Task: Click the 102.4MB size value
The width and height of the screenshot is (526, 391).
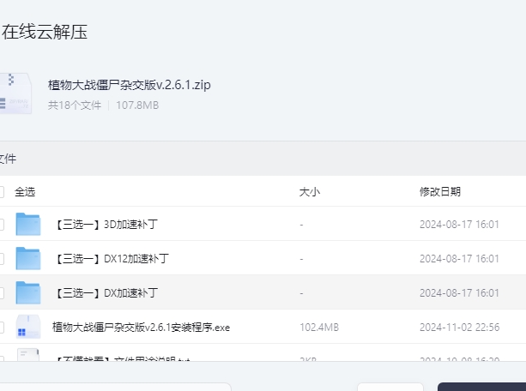Action: (319, 328)
